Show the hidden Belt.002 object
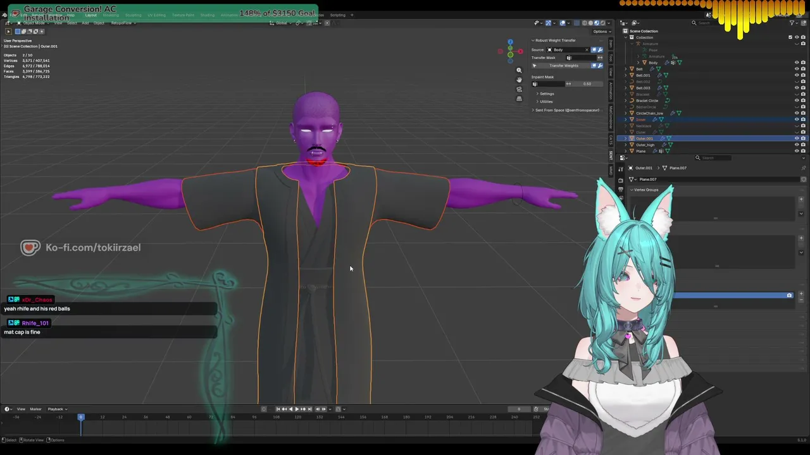 [797, 82]
